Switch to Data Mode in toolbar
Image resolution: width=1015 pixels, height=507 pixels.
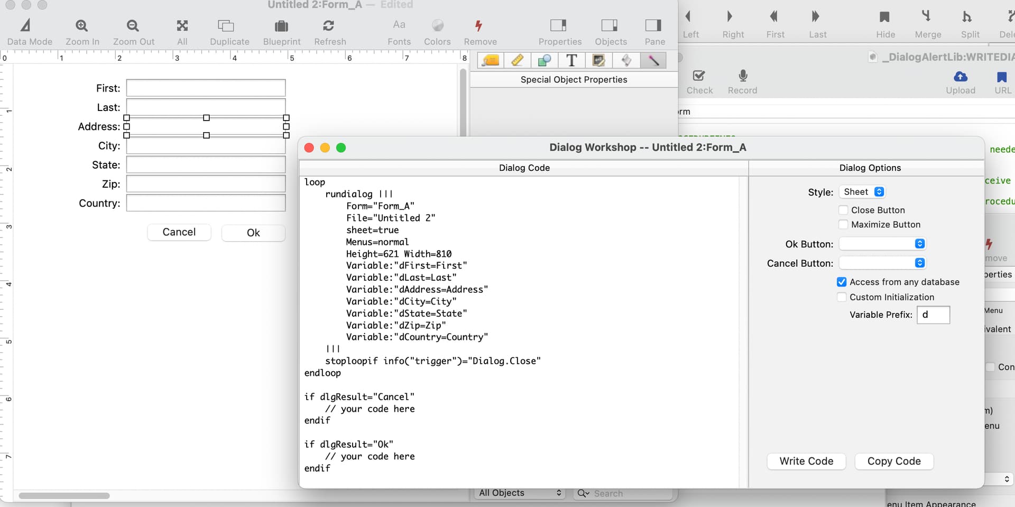(x=26, y=25)
